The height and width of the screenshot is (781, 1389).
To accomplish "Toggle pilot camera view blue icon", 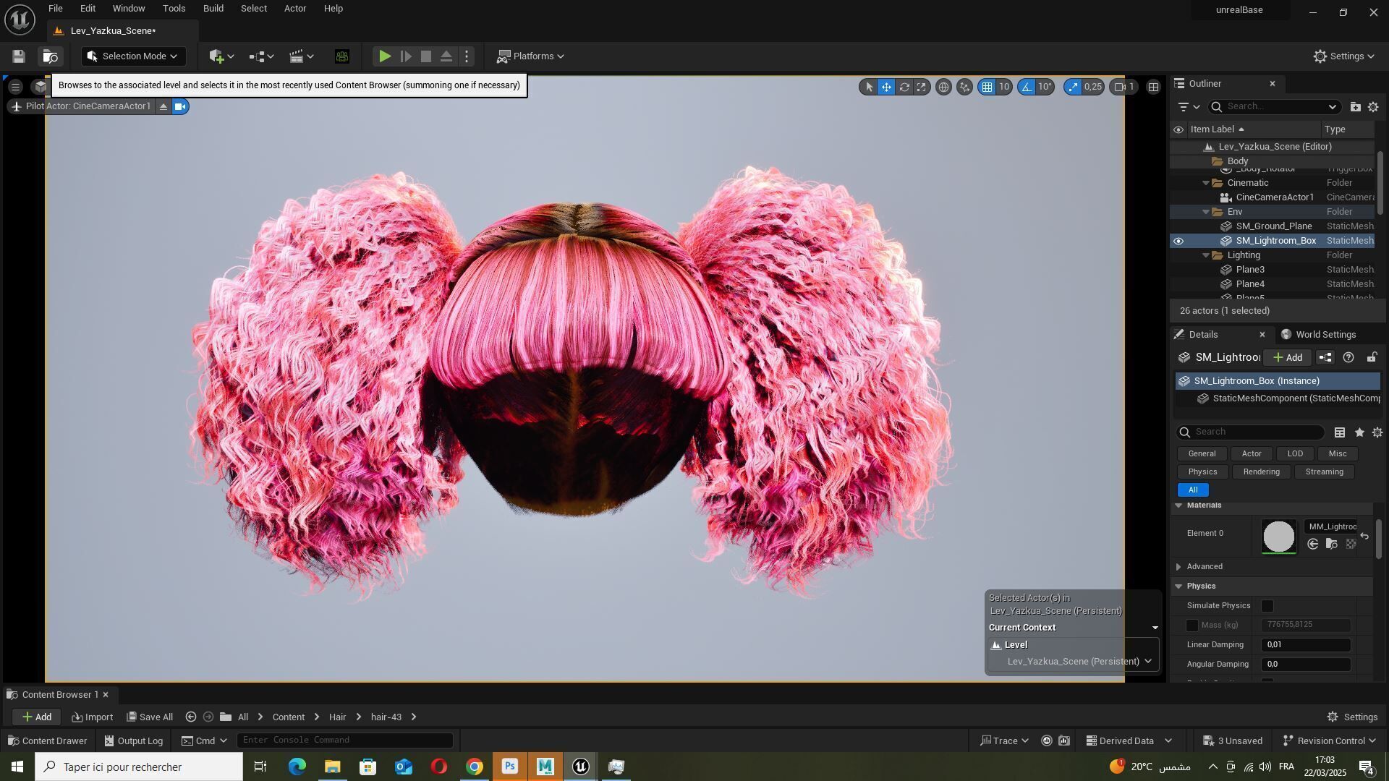I will tap(180, 107).
